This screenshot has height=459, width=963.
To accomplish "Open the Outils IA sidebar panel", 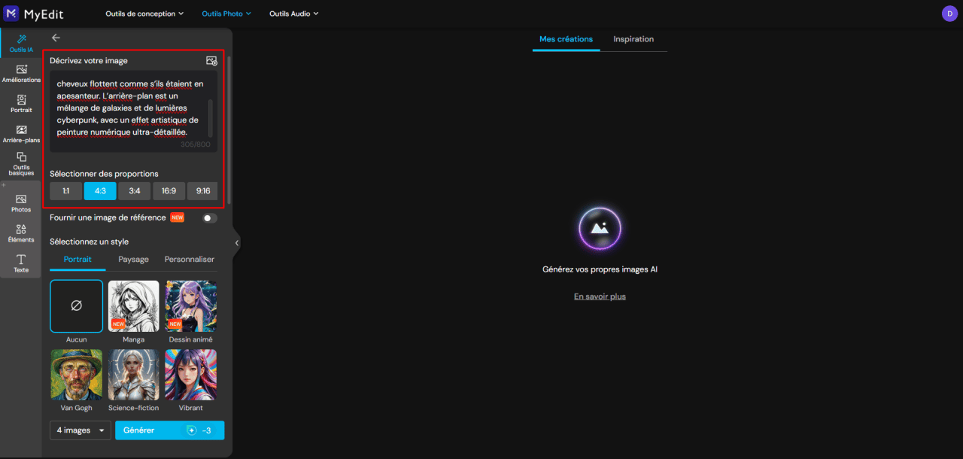I will [x=21, y=43].
